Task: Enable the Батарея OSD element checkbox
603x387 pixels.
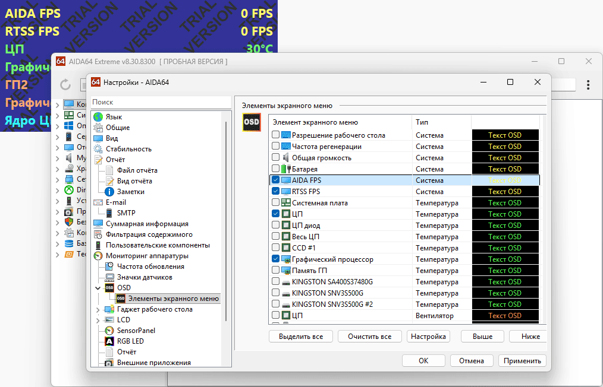Action: click(x=274, y=169)
